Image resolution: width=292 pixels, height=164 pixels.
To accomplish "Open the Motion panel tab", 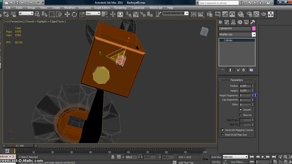I will pyautogui.click(x=240, y=22).
